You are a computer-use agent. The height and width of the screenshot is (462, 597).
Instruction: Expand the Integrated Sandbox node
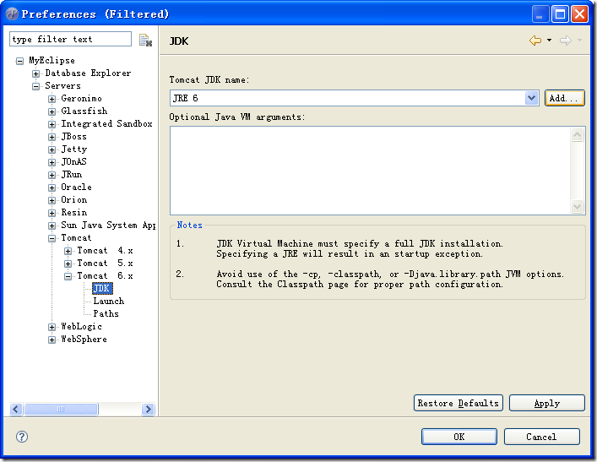[x=52, y=124]
